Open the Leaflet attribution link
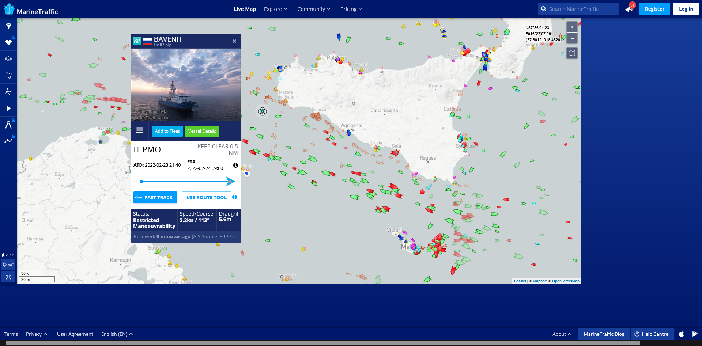Viewport: 702px width, 346px height. click(520, 281)
